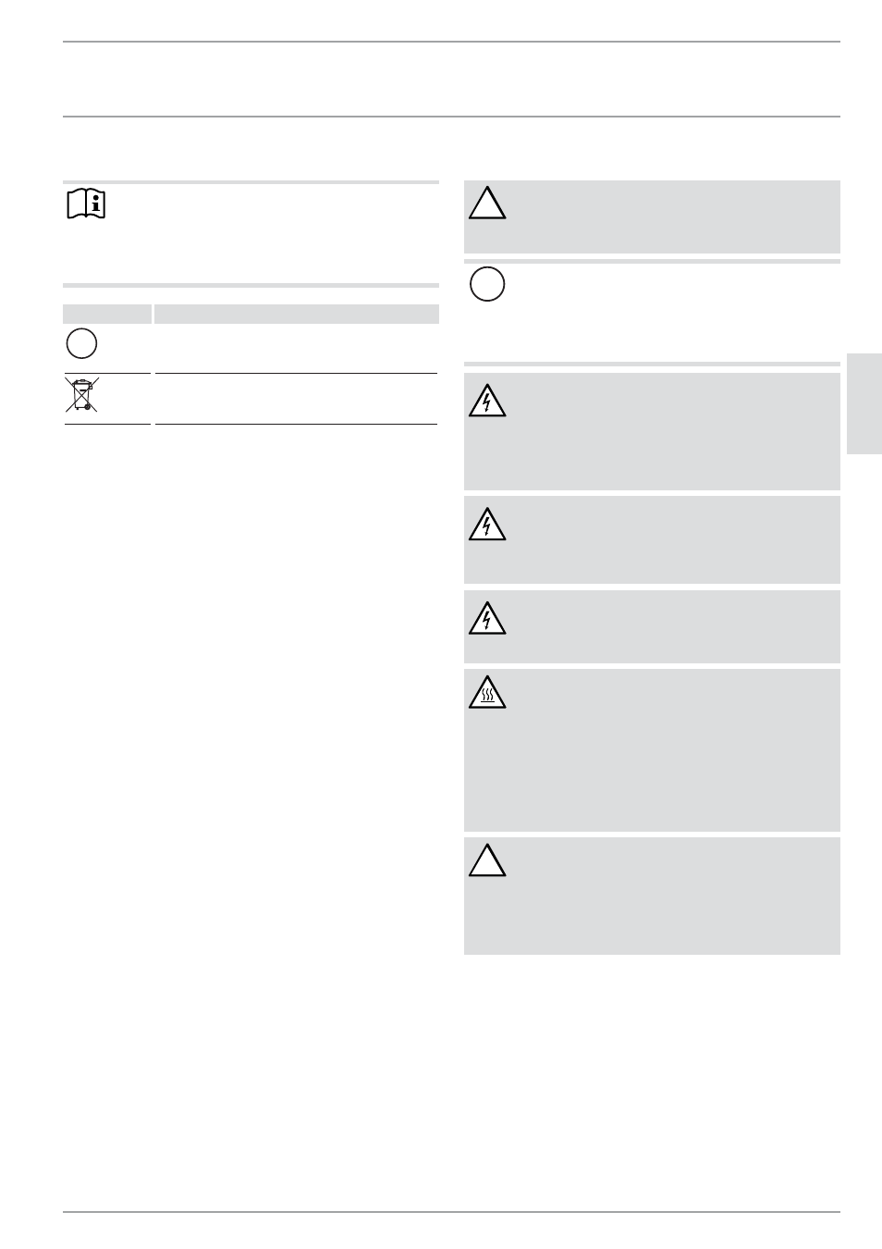
Task: Click the wide table header cell
Action: [x=296, y=314]
